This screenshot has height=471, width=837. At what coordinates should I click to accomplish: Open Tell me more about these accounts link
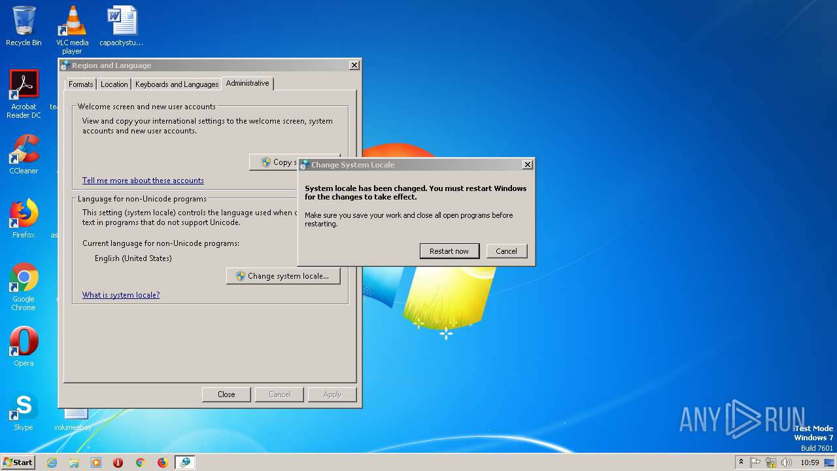[143, 181]
